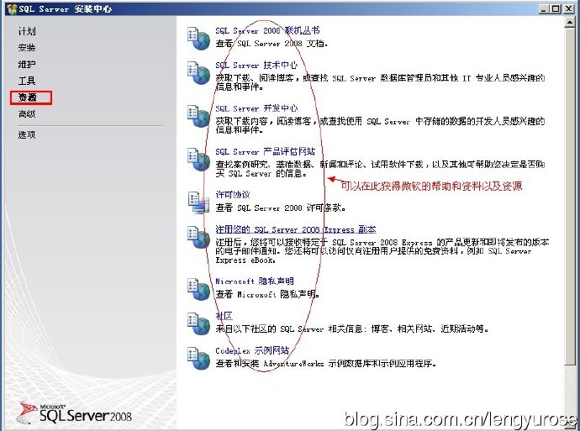Open the SQL Server 2008 联机丛书 link

(x=267, y=31)
